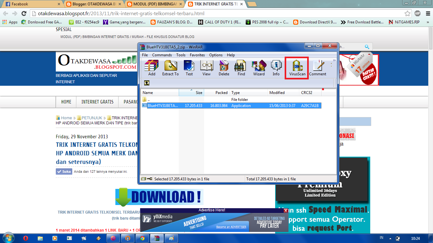The width and height of the screenshot is (433, 243).
Task: Switch to the MODUL (PDF) BIMBINGAN tab
Action: tap(154, 4)
